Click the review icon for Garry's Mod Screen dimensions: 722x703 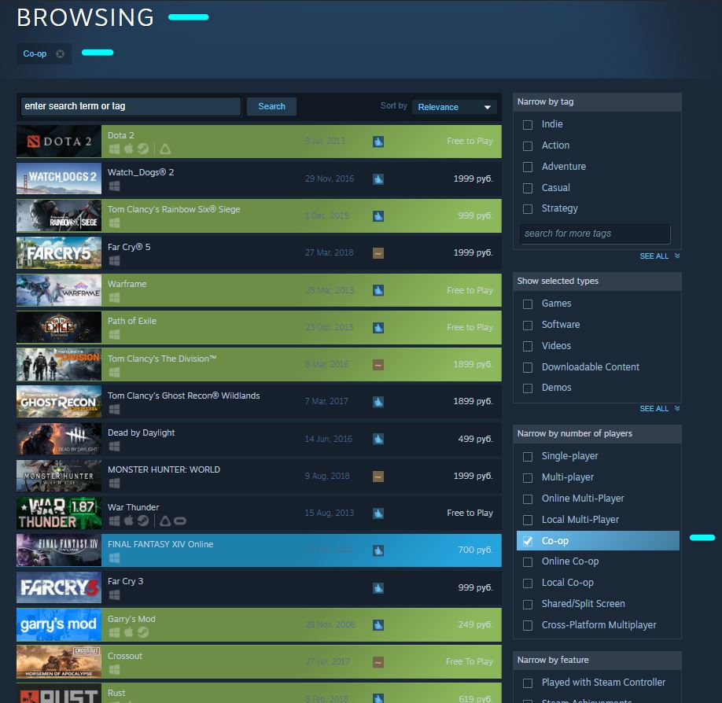(x=378, y=625)
